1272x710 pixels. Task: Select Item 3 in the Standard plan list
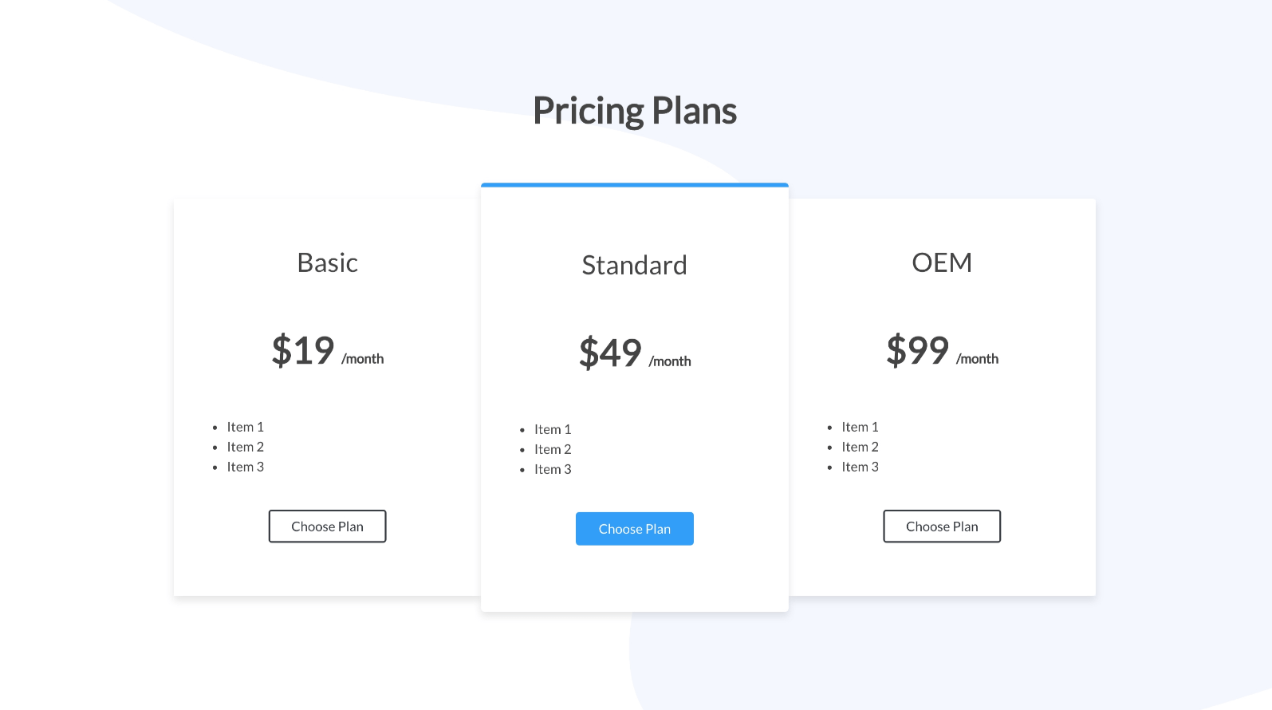pyautogui.click(x=553, y=469)
